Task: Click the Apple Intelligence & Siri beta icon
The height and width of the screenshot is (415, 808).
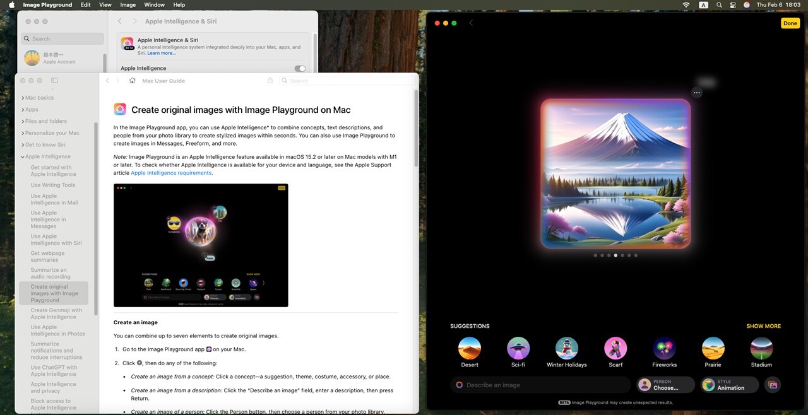Action: point(128,44)
